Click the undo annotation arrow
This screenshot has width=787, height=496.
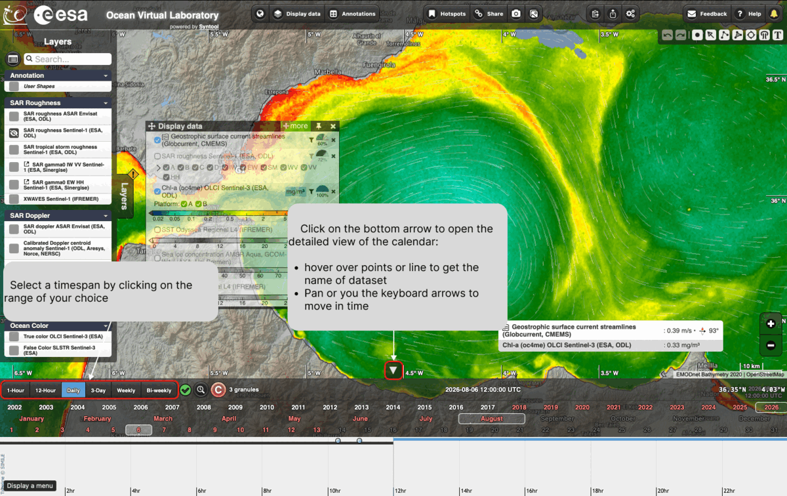point(667,35)
